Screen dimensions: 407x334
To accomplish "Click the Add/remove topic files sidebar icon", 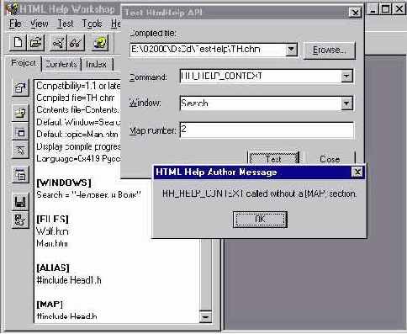I will click(x=20, y=113).
